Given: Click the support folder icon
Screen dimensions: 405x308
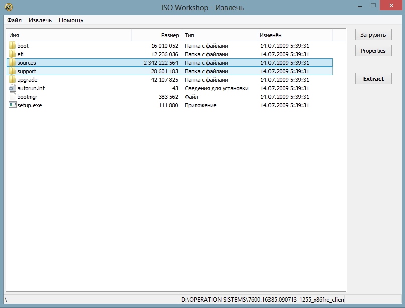Looking at the screenshot, I should (x=12, y=71).
